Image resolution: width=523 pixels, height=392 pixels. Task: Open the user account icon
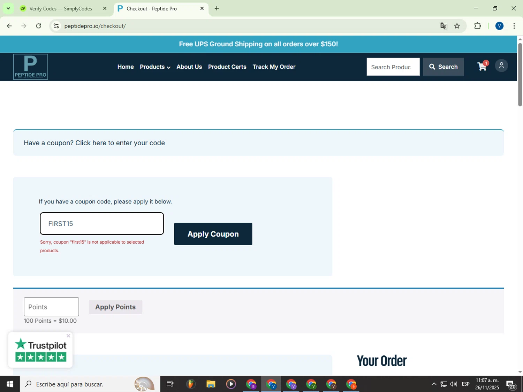tap(501, 66)
